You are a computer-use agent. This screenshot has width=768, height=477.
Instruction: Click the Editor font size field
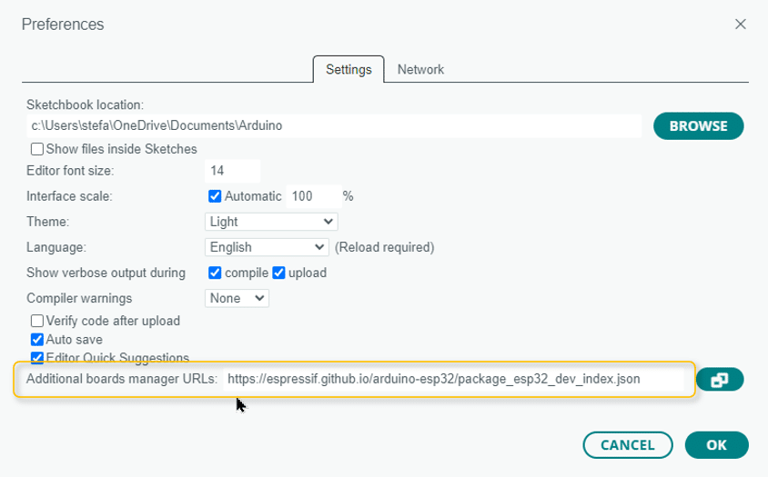pyautogui.click(x=233, y=171)
